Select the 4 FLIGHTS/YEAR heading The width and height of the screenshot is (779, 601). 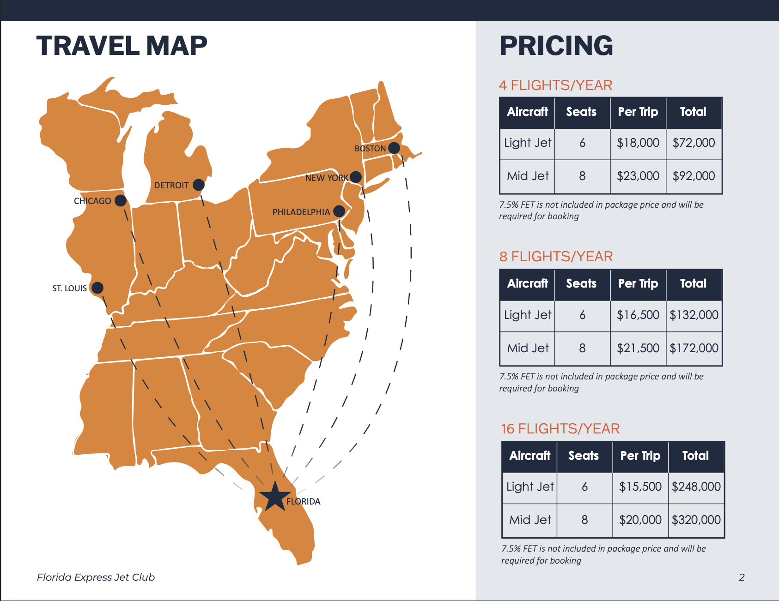555,85
